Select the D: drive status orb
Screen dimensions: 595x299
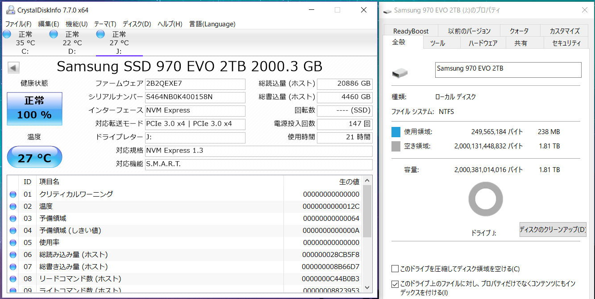pos(54,34)
